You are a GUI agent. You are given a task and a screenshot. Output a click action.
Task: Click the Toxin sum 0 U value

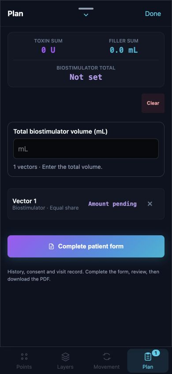pos(49,50)
